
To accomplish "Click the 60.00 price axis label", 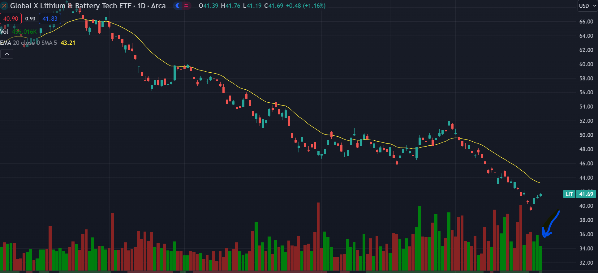I will click(x=586, y=64).
